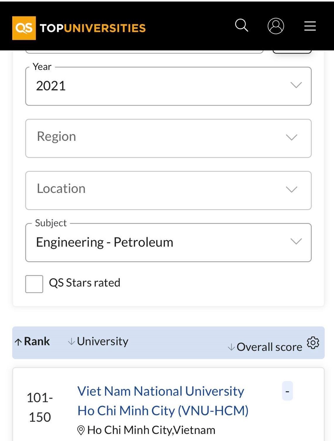
Task: Open the search magnifier icon
Action: point(242,25)
